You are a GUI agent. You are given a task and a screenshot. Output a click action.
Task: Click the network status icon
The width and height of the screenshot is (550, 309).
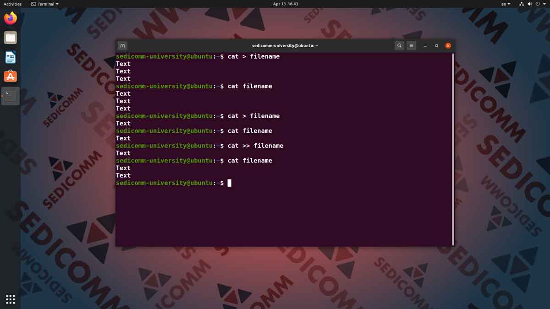tap(522, 4)
